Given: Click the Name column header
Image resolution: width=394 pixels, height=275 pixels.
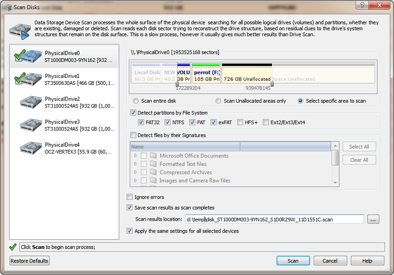Looking at the screenshot, I should pyautogui.click(x=185, y=147).
